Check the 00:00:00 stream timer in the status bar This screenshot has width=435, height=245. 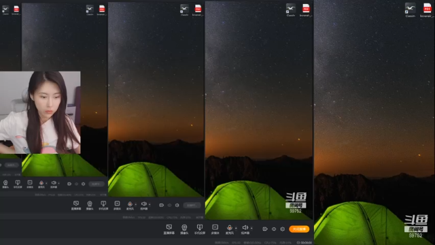pos(304,242)
